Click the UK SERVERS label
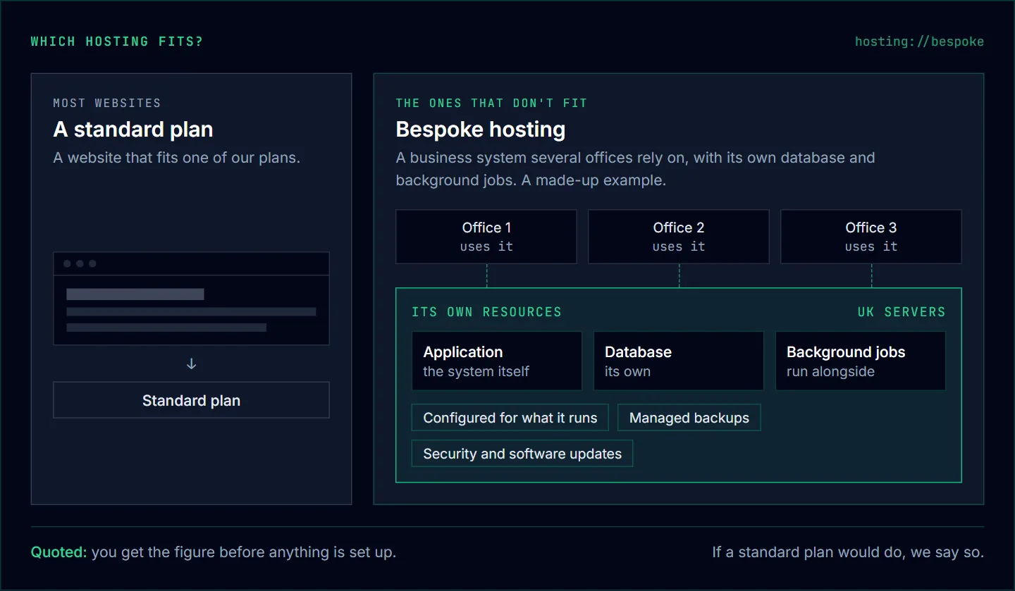 (902, 312)
